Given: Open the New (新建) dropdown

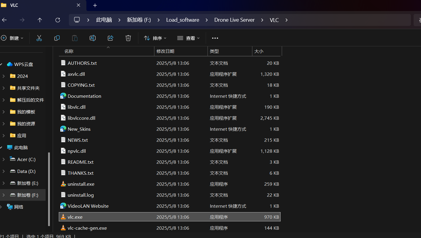Looking at the screenshot, I should [x=12, y=38].
